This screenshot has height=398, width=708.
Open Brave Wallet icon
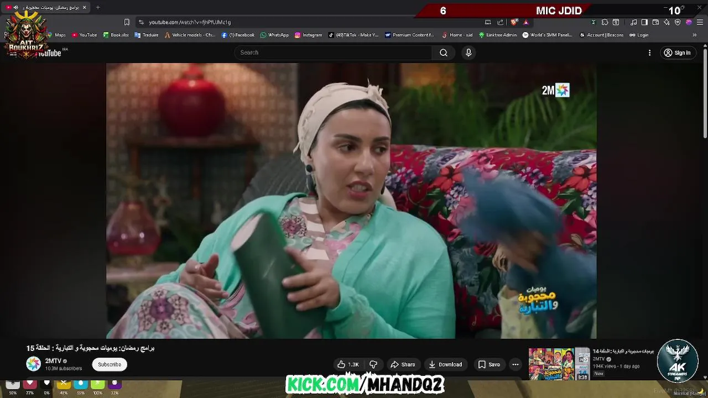click(x=655, y=22)
